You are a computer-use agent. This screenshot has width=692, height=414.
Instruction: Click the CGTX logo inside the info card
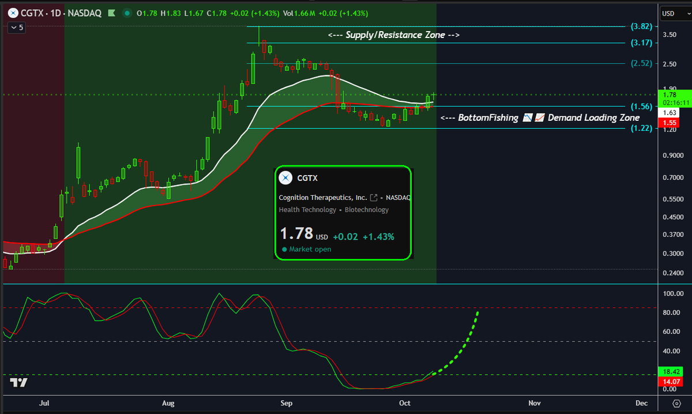286,178
